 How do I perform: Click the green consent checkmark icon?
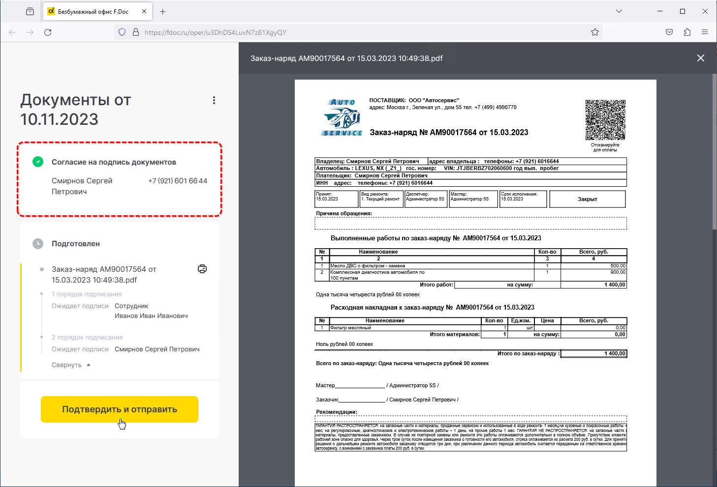coord(38,162)
